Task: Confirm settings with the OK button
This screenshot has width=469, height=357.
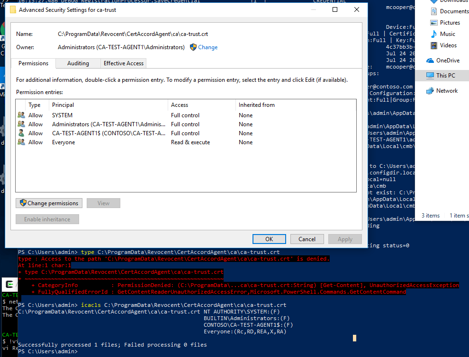Action: point(269,239)
